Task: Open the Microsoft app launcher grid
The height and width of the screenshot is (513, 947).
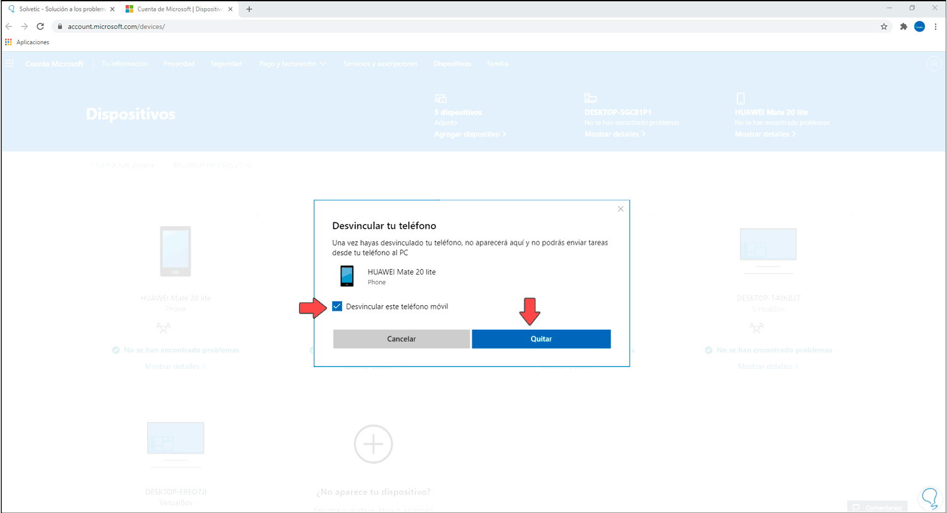Action: pyautogui.click(x=9, y=64)
